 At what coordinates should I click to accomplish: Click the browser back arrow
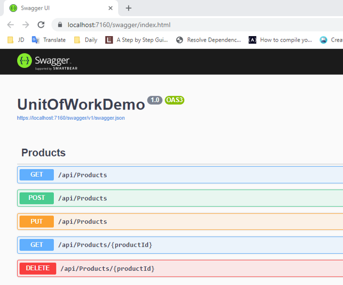tap(11, 25)
